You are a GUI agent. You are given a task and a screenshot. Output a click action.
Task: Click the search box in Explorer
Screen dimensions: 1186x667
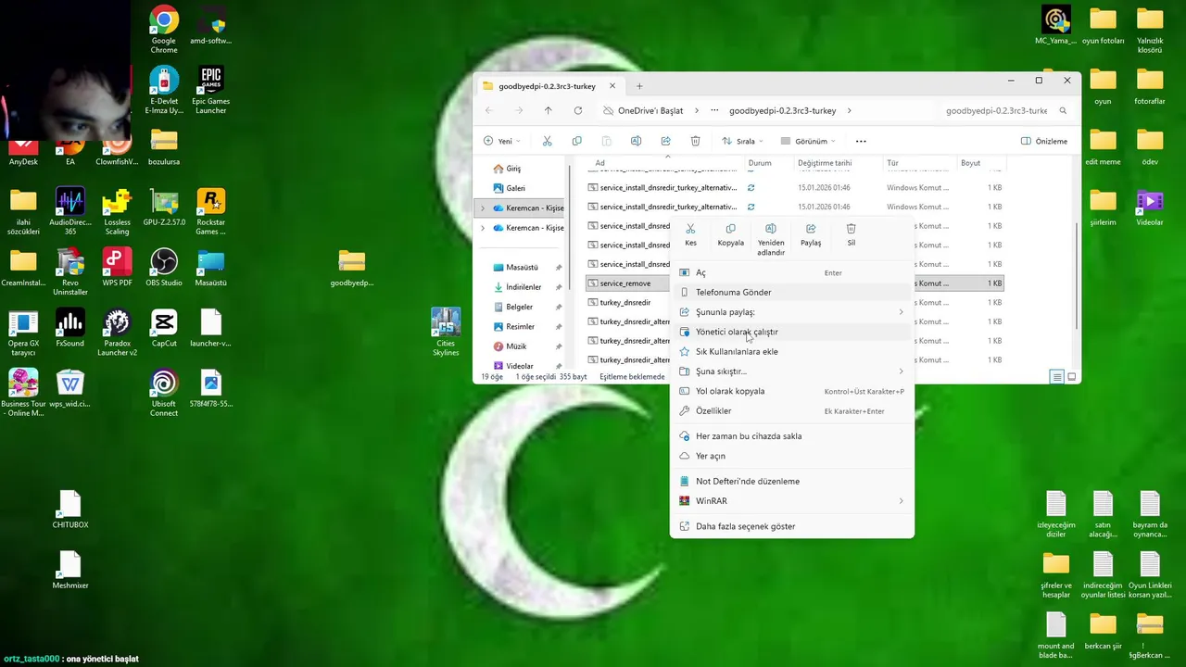tap(1005, 110)
